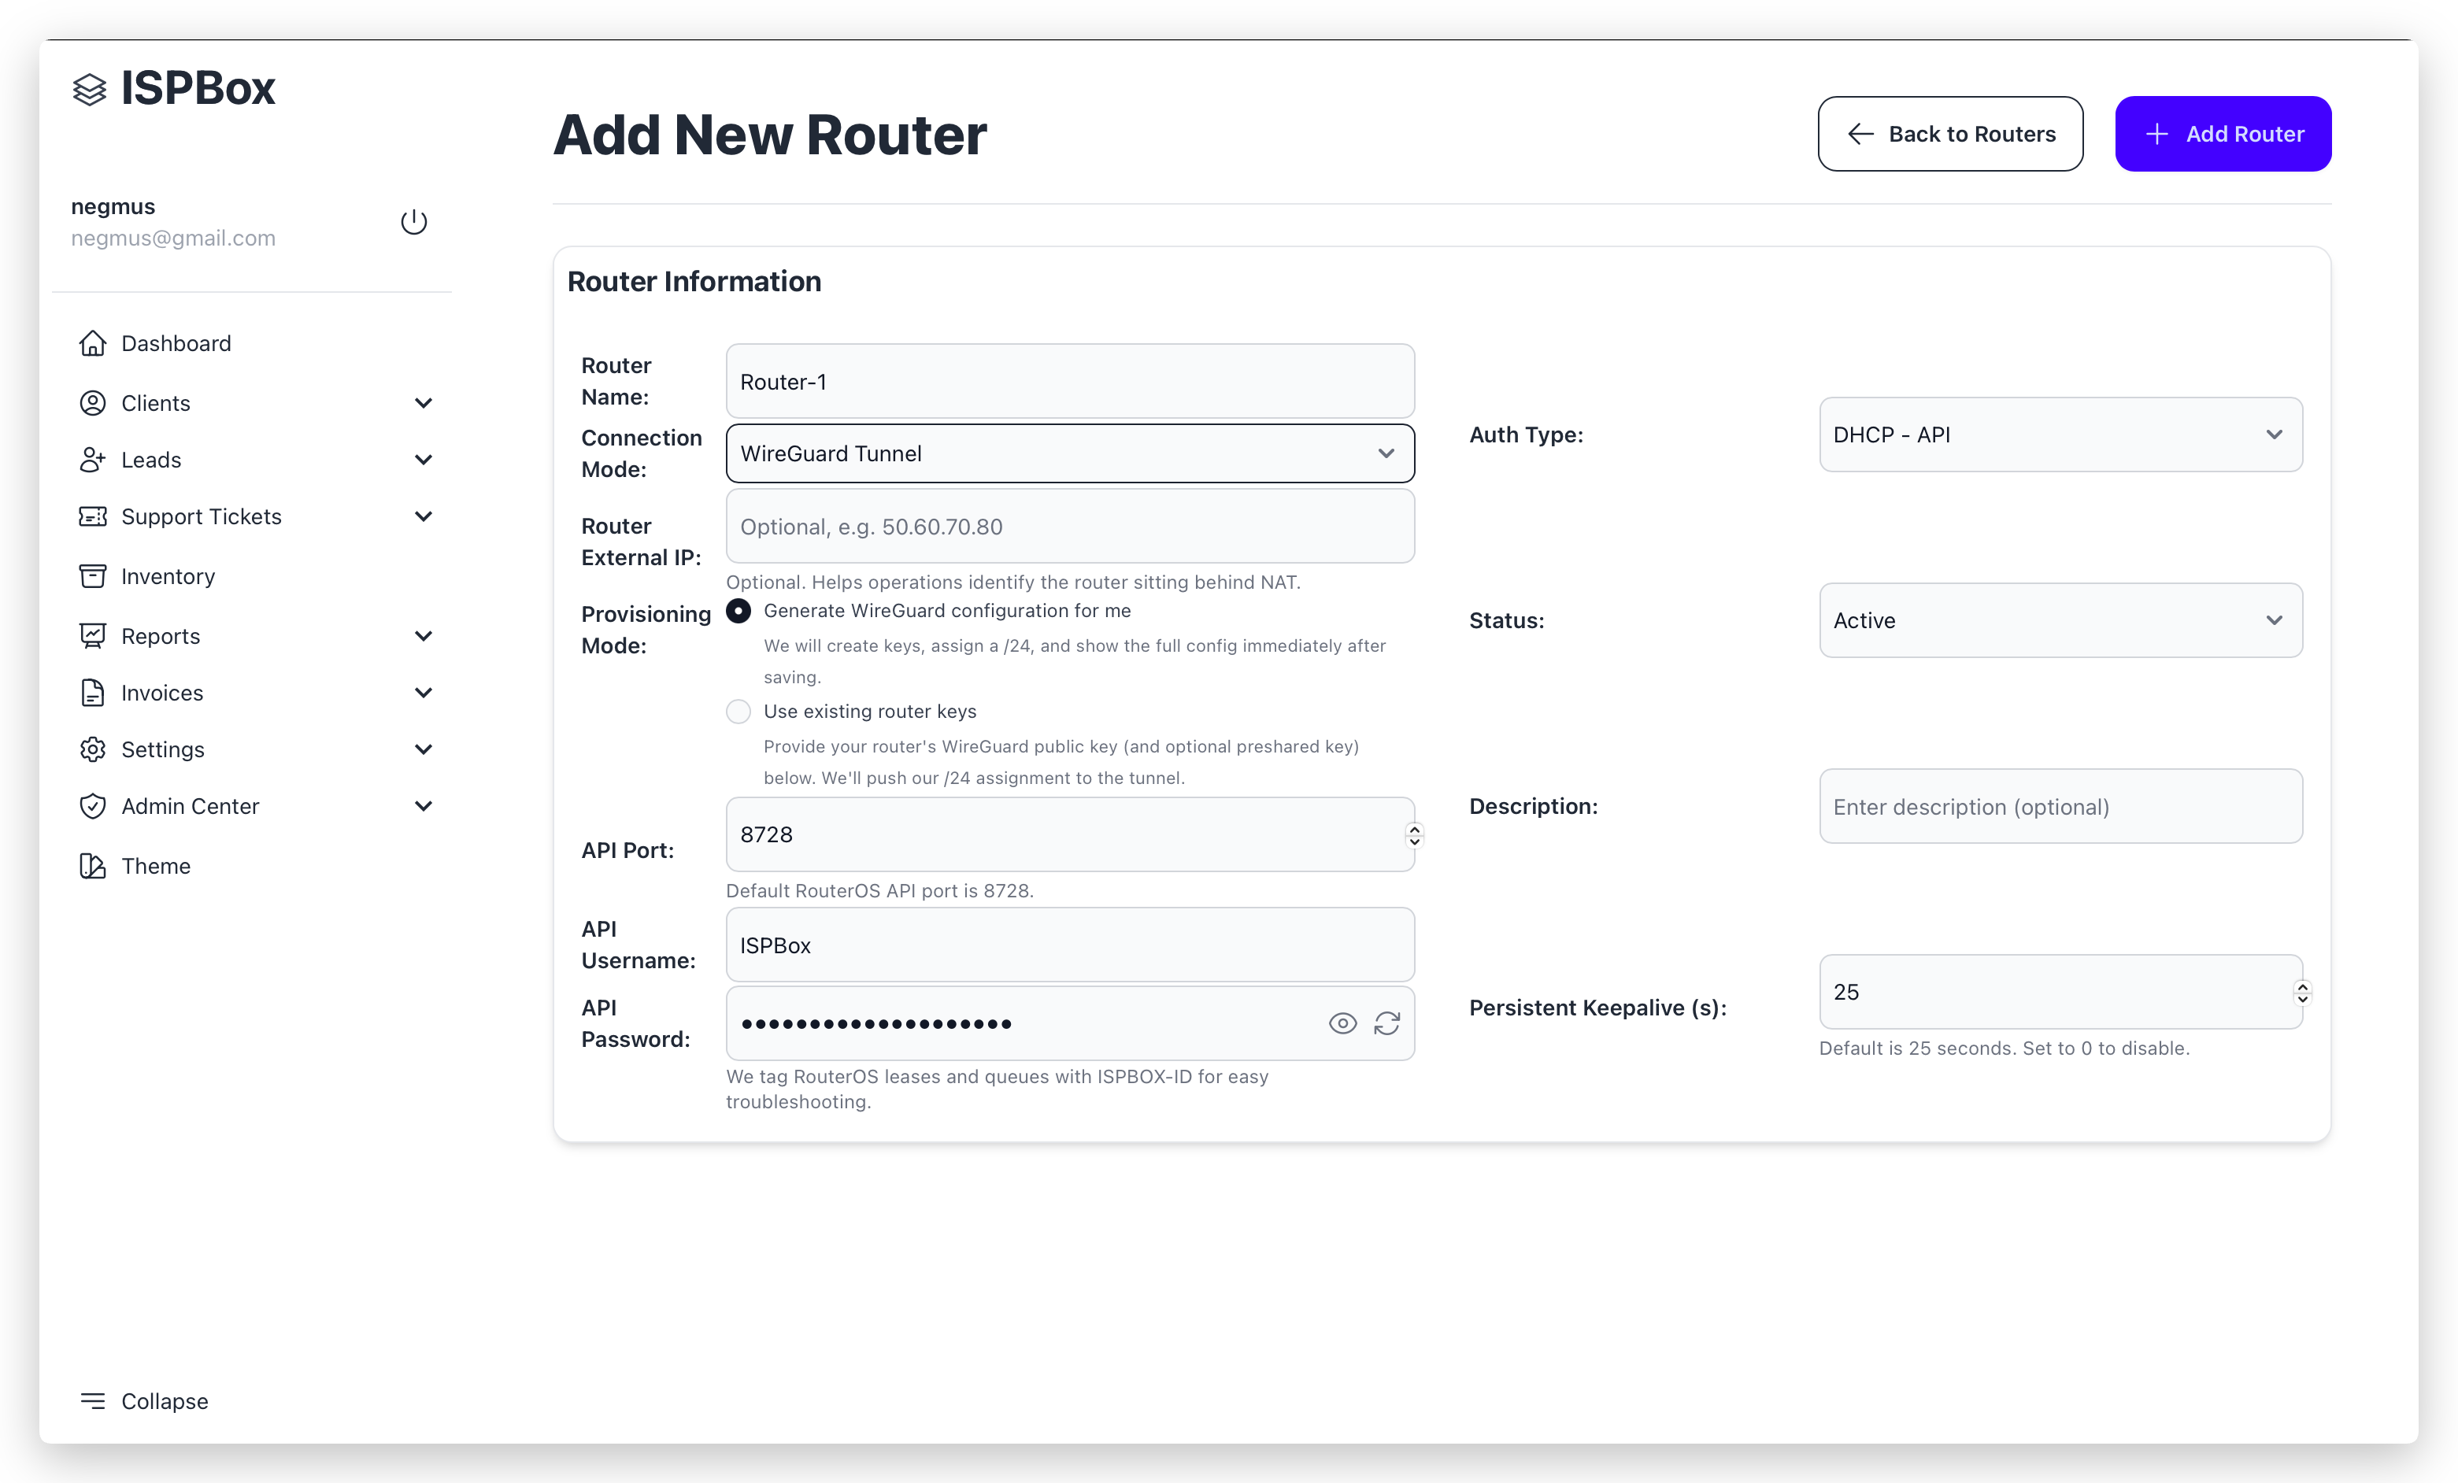Click the Inventory box icon
Image resolution: width=2458 pixels, height=1483 pixels.
[x=93, y=576]
